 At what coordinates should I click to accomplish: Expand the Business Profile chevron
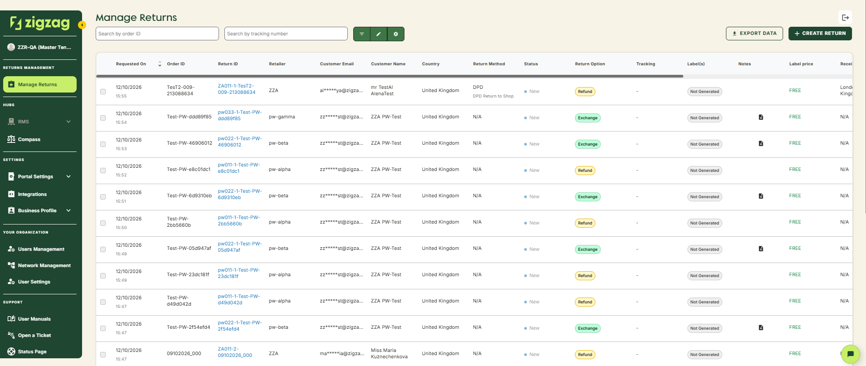[68, 210]
